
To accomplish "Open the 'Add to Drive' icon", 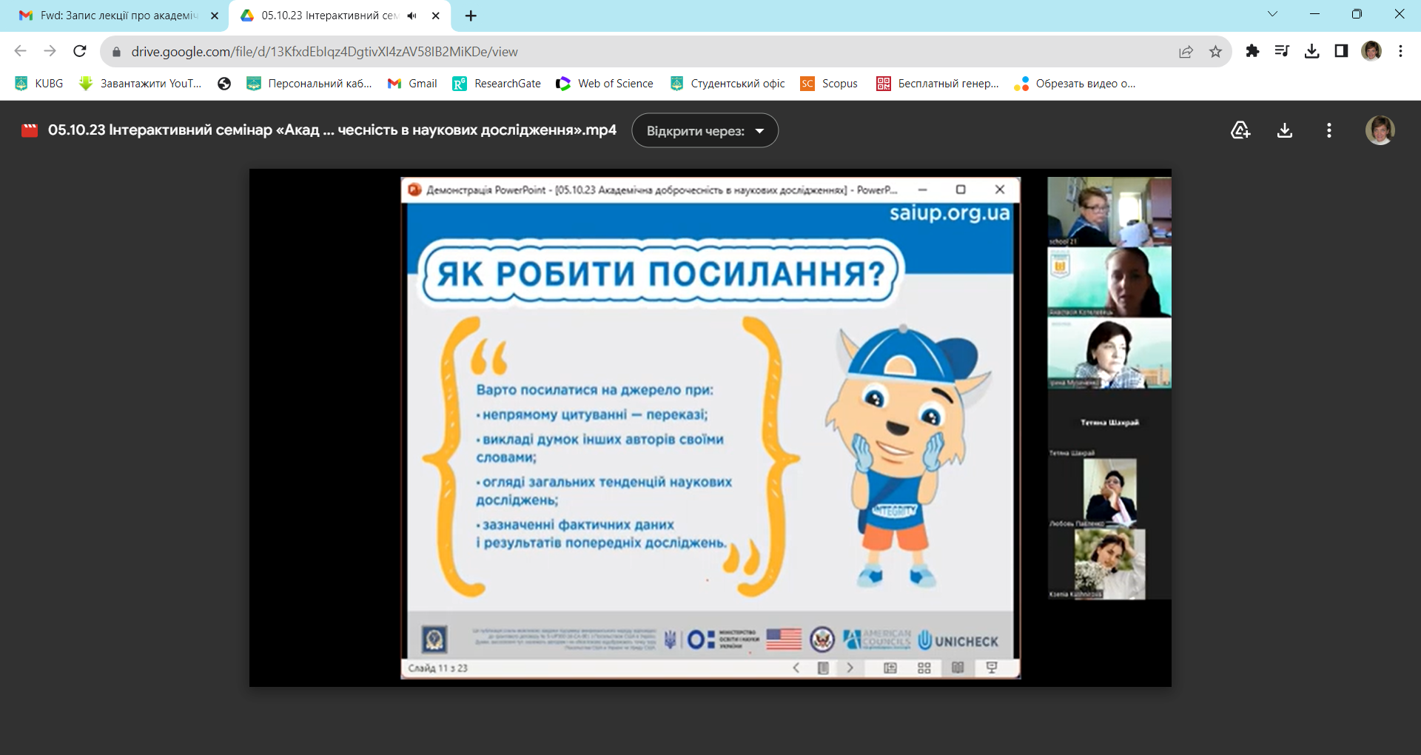I will click(x=1240, y=130).
